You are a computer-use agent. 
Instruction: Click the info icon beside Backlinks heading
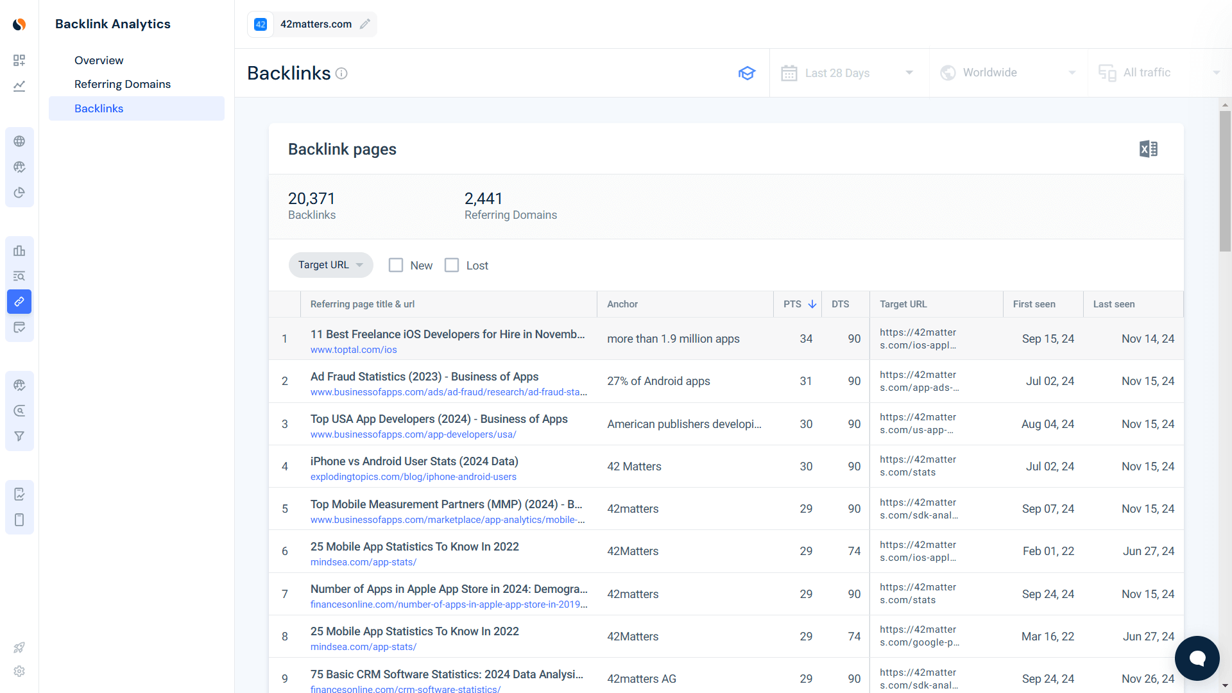coord(341,73)
